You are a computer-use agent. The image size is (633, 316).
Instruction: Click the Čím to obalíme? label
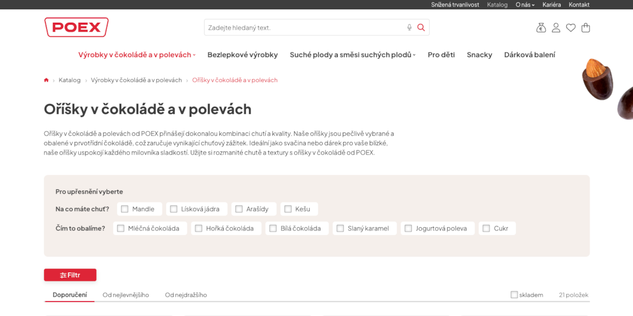(81, 229)
